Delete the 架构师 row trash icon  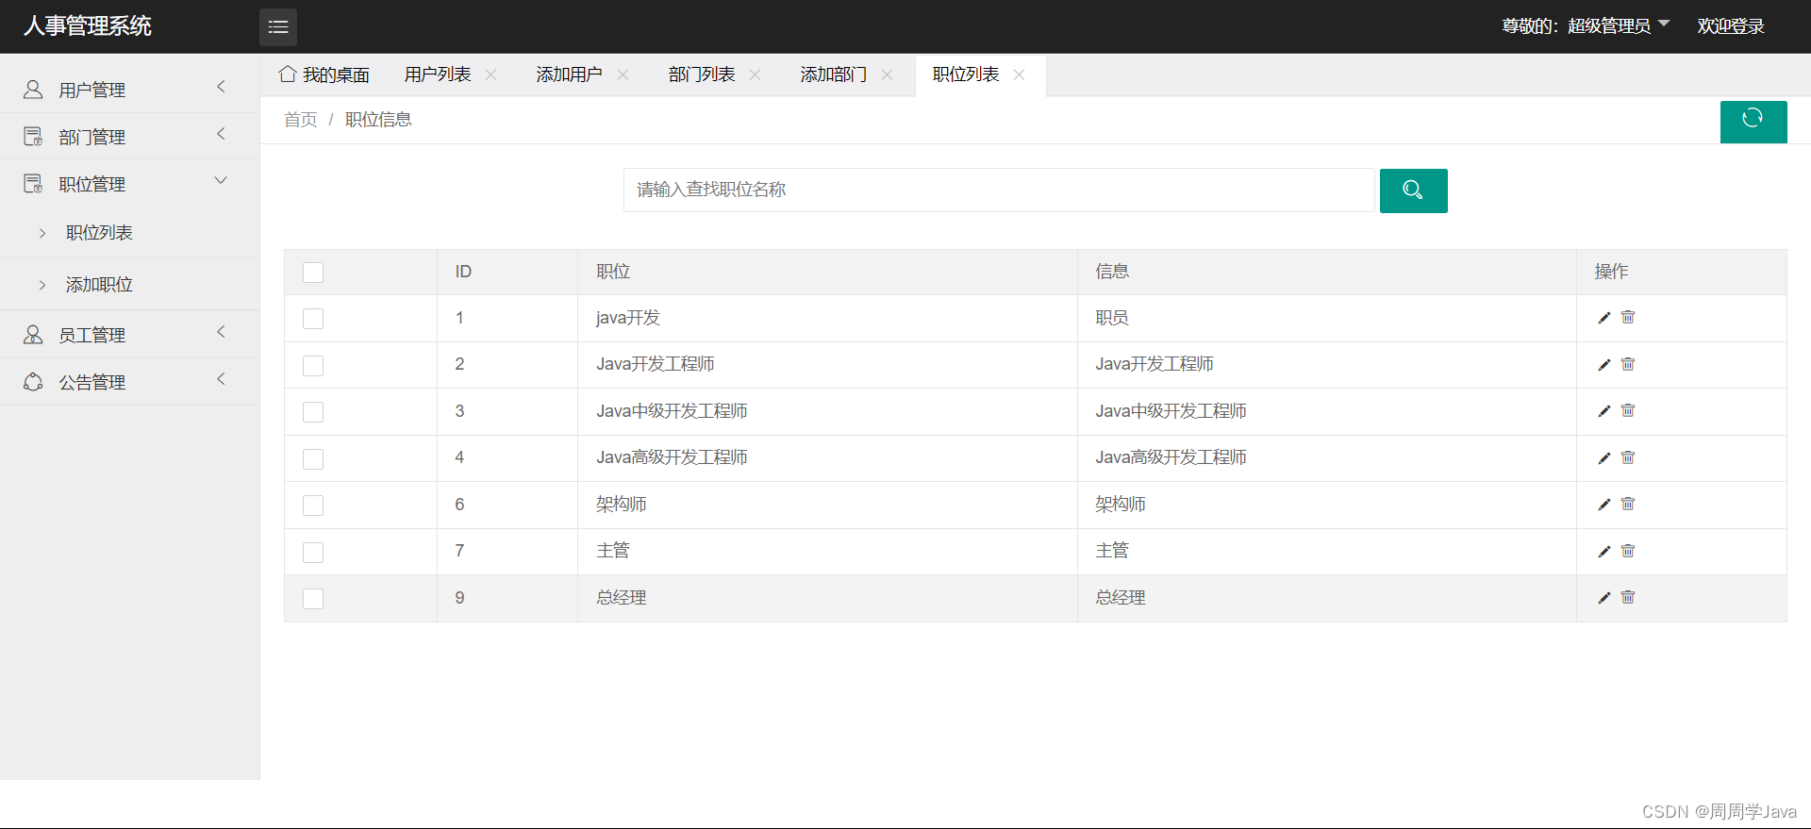tap(1628, 504)
